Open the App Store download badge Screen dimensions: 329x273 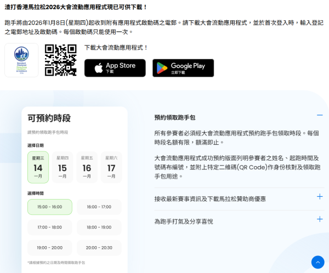115,68
